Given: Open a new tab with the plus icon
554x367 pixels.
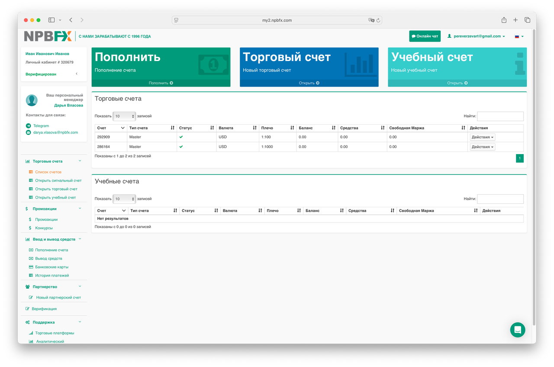Looking at the screenshot, I should (x=515, y=20).
